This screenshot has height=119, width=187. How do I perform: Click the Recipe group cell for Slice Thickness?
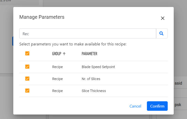[x=57, y=91]
